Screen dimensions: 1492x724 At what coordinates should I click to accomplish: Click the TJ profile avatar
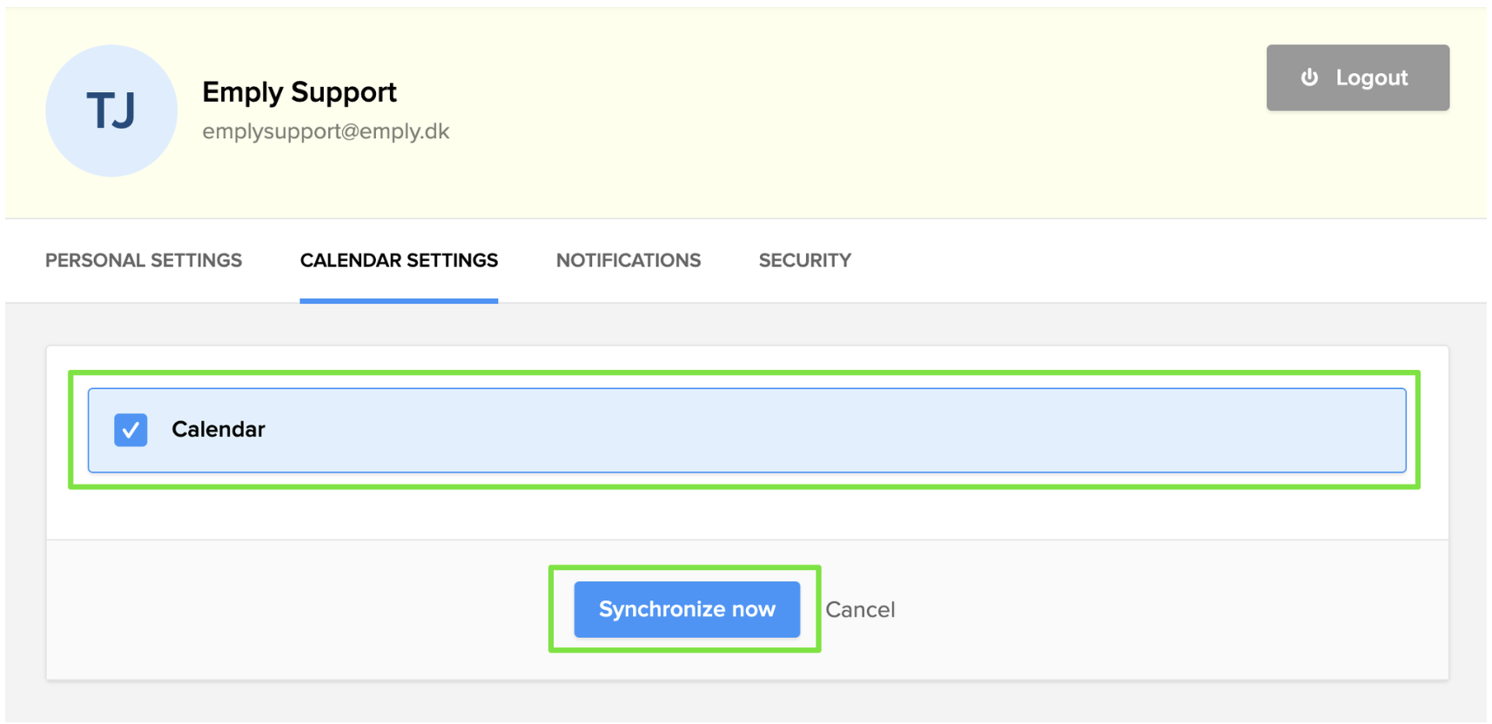[111, 111]
